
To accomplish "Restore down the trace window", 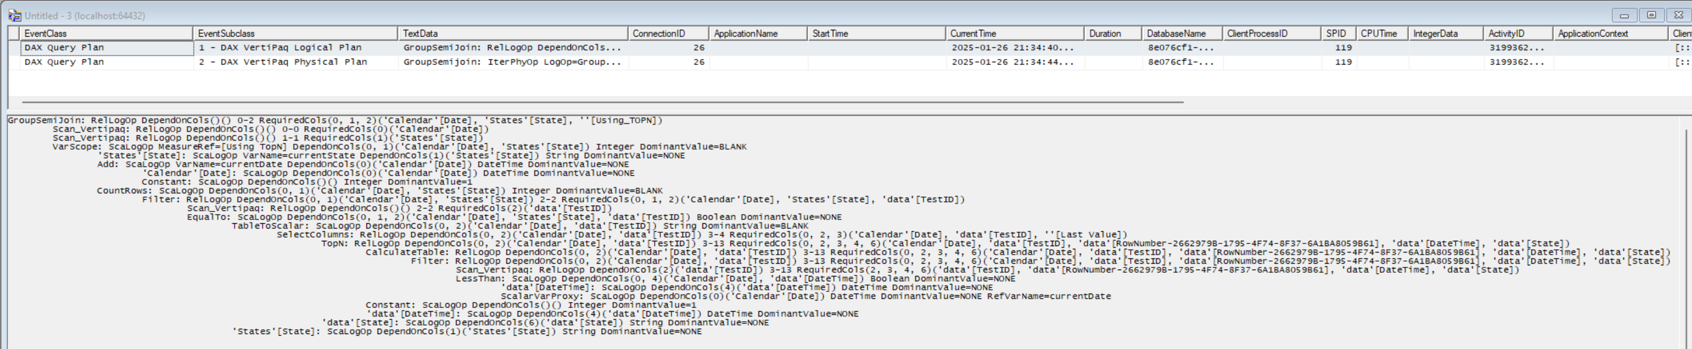I will point(1651,15).
